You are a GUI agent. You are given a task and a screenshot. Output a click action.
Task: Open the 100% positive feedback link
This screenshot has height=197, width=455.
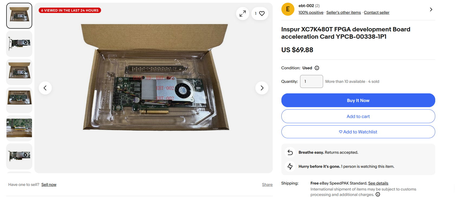[x=311, y=12]
